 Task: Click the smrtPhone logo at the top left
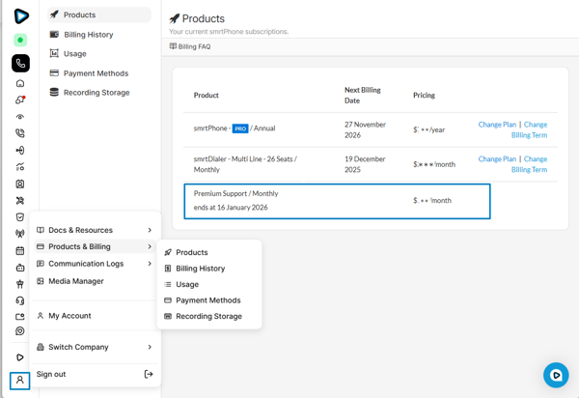click(x=20, y=15)
